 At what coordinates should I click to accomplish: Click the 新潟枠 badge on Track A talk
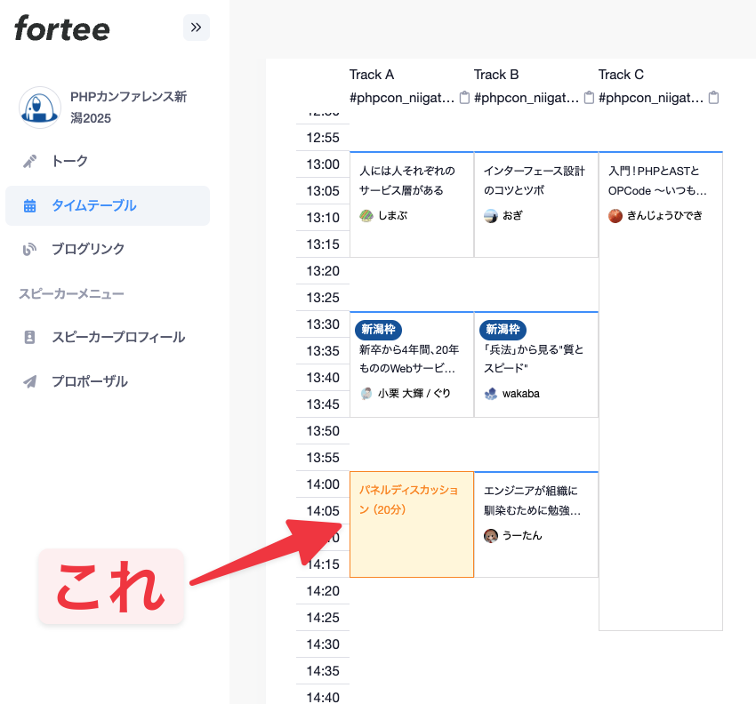[x=381, y=330]
